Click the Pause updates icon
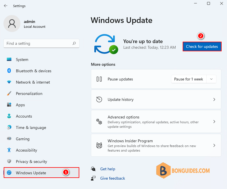 pos(99,79)
